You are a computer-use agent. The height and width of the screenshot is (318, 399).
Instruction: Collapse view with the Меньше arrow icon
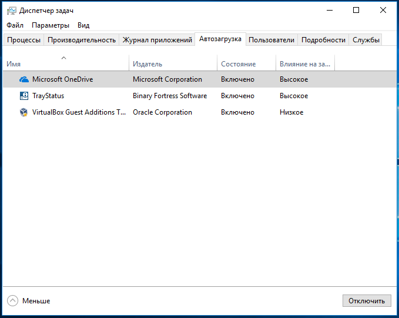[12, 300]
